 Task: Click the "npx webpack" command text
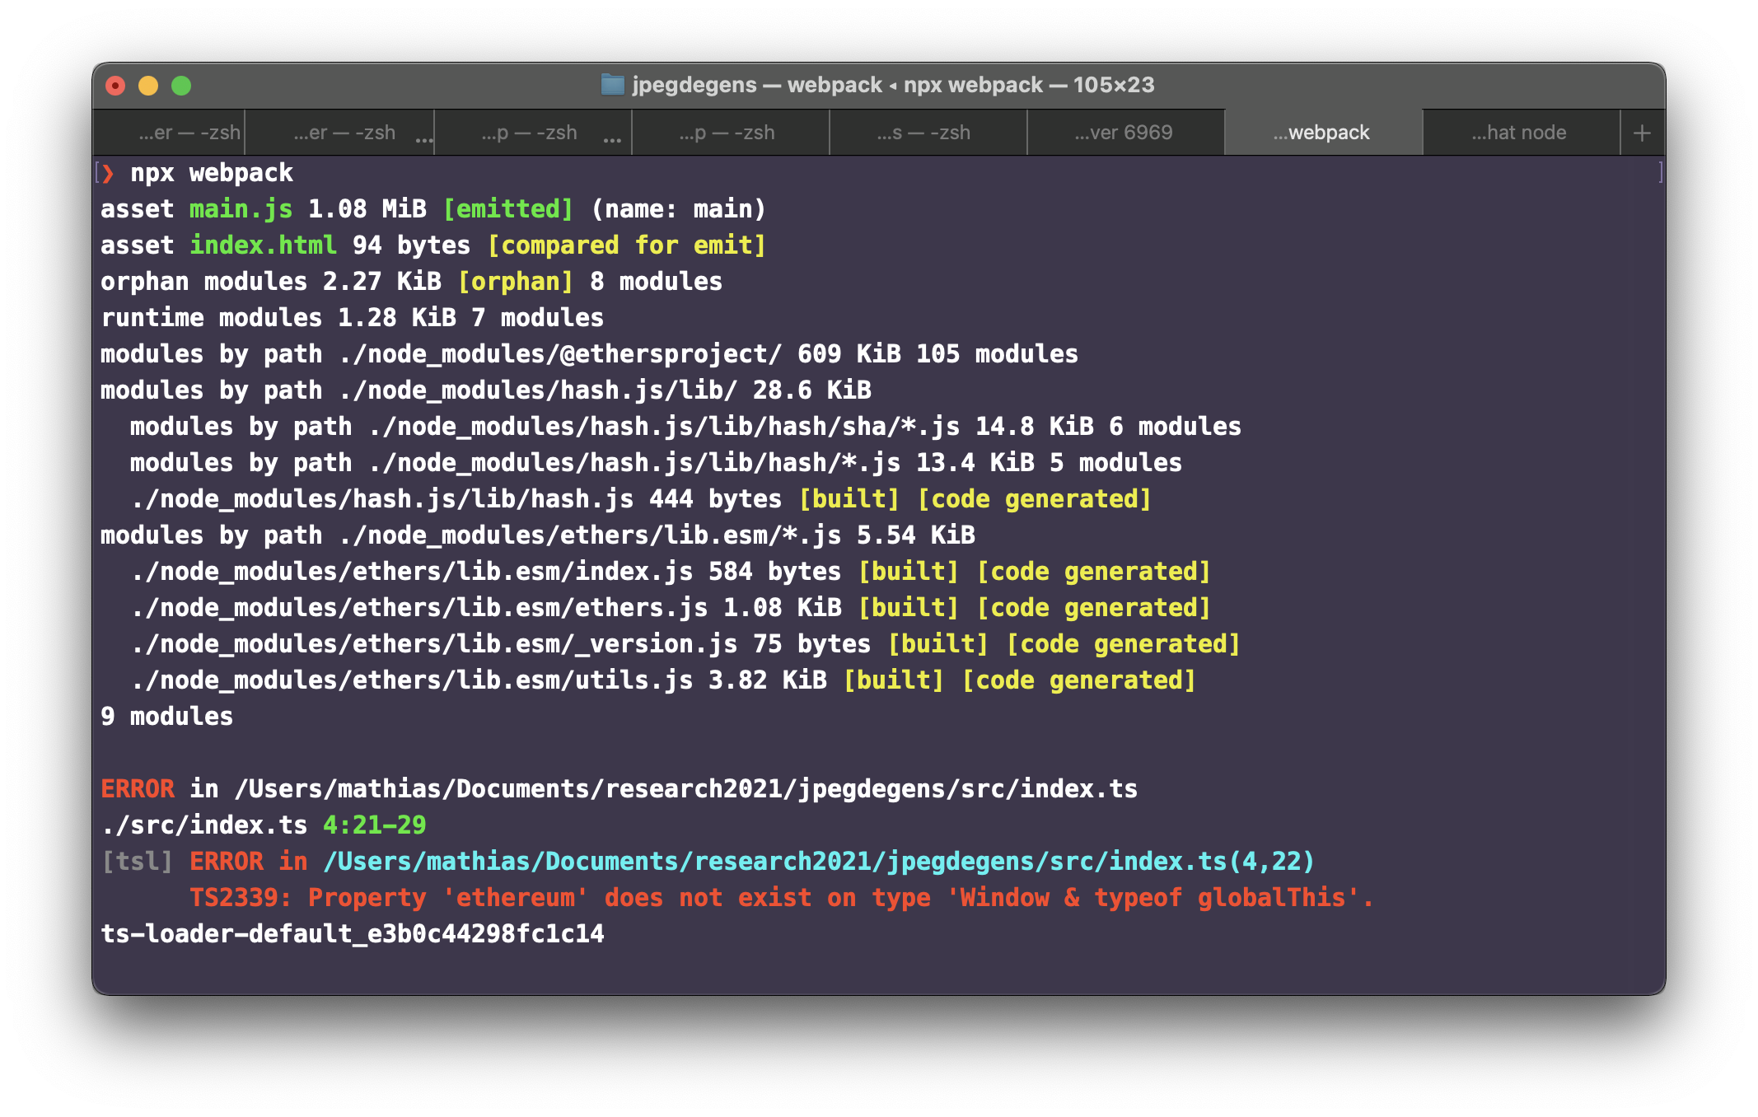(210, 172)
